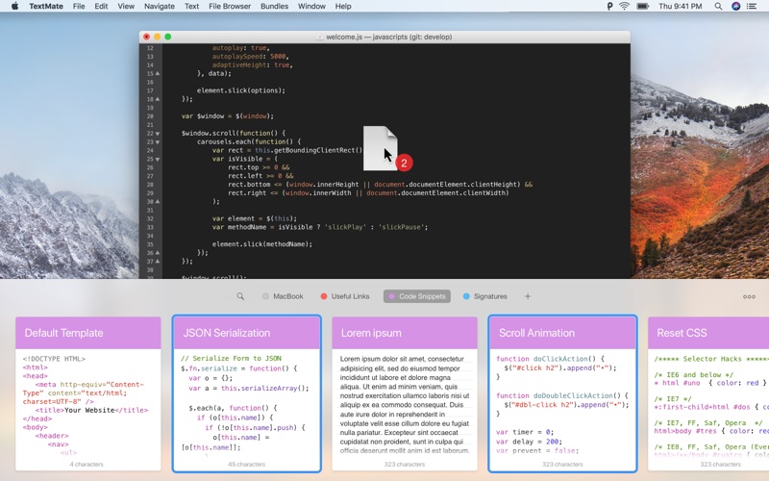Viewport: 769px width, 481px height.
Task: Open Notification Center list icon
Action: [754, 7]
